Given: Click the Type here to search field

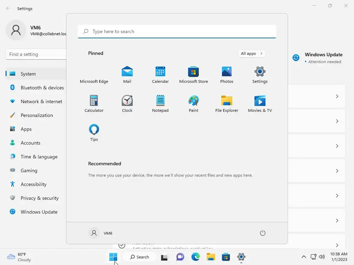Looking at the screenshot, I should [177, 31].
